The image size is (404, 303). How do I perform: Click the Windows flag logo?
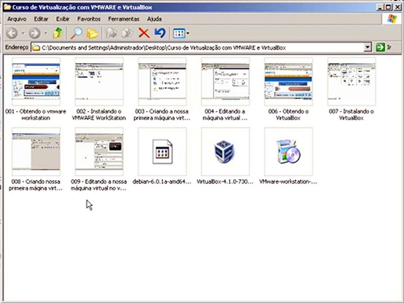(392, 19)
